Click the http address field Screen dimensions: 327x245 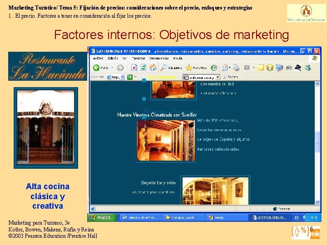coord(115,77)
